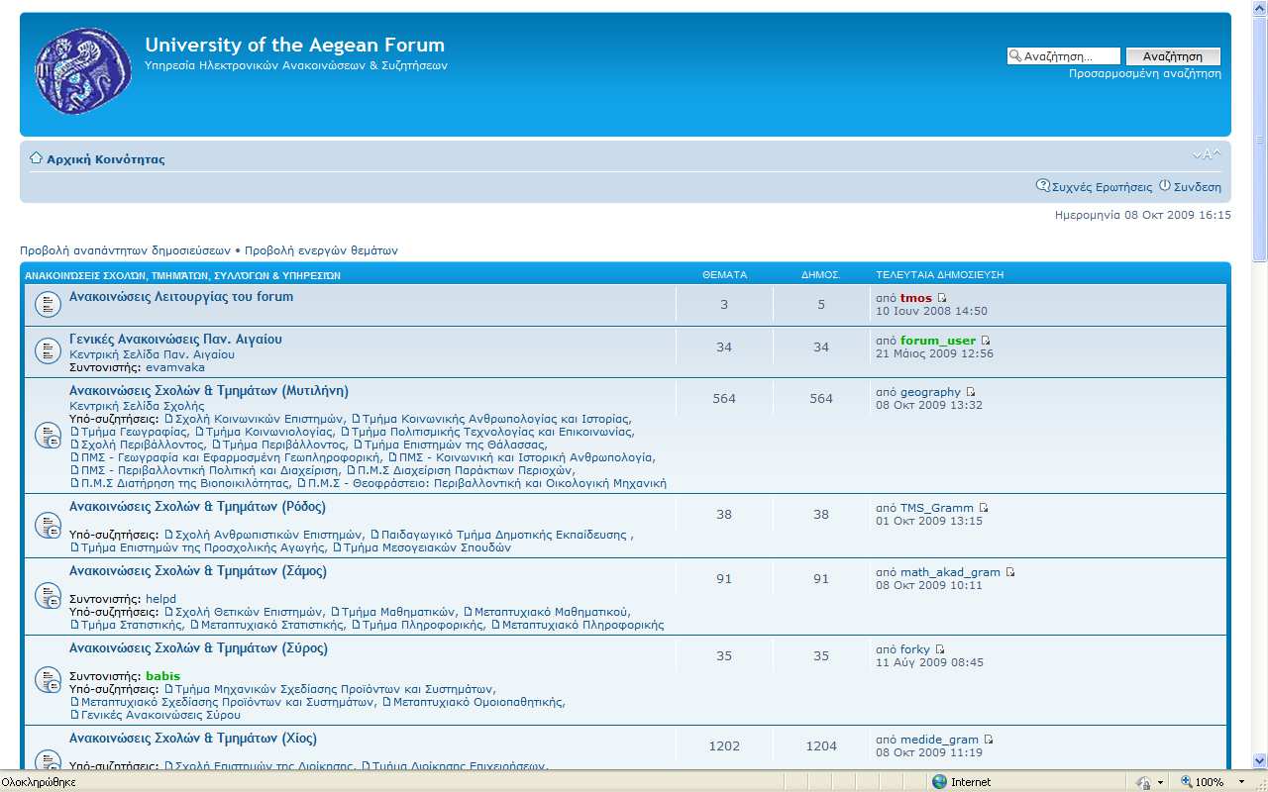Open user tmos profile link
Screen dimensions: 1268x792
916,298
